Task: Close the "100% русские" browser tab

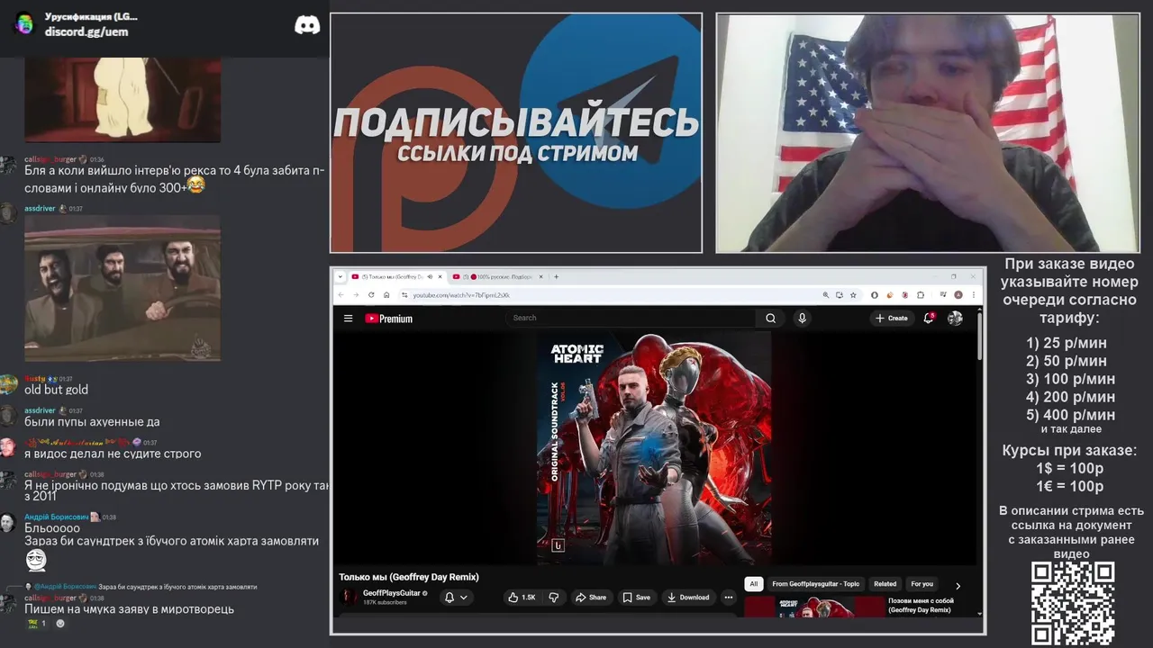Action: [x=540, y=277]
